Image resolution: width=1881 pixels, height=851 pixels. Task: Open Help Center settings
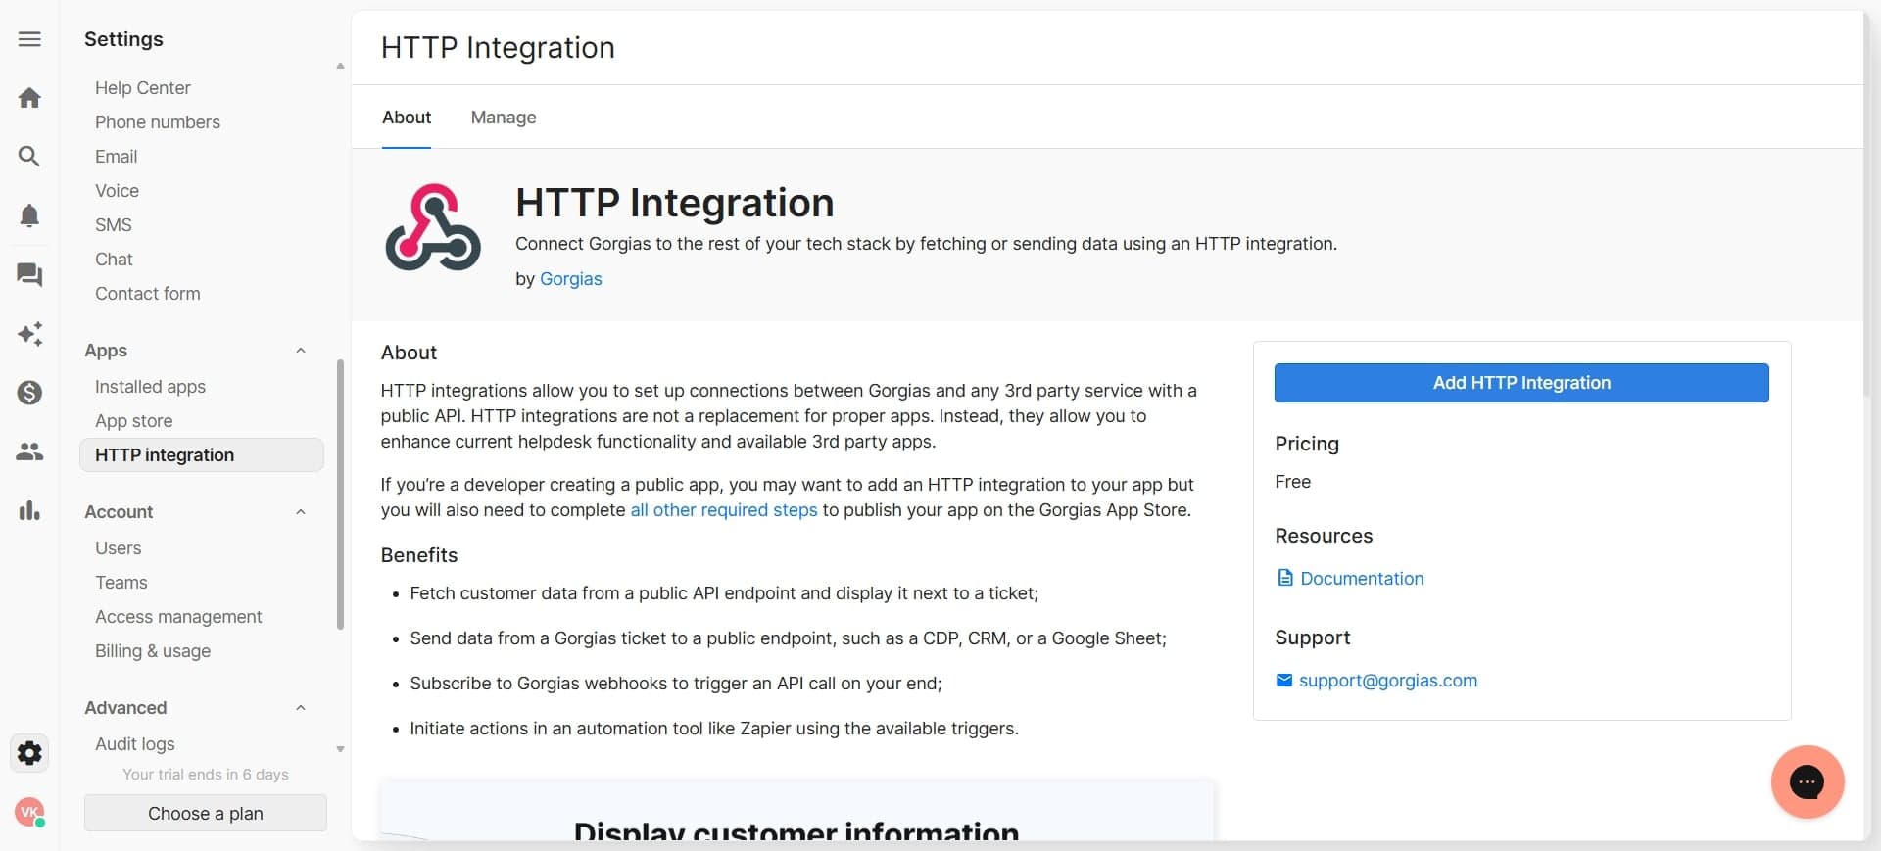point(143,88)
